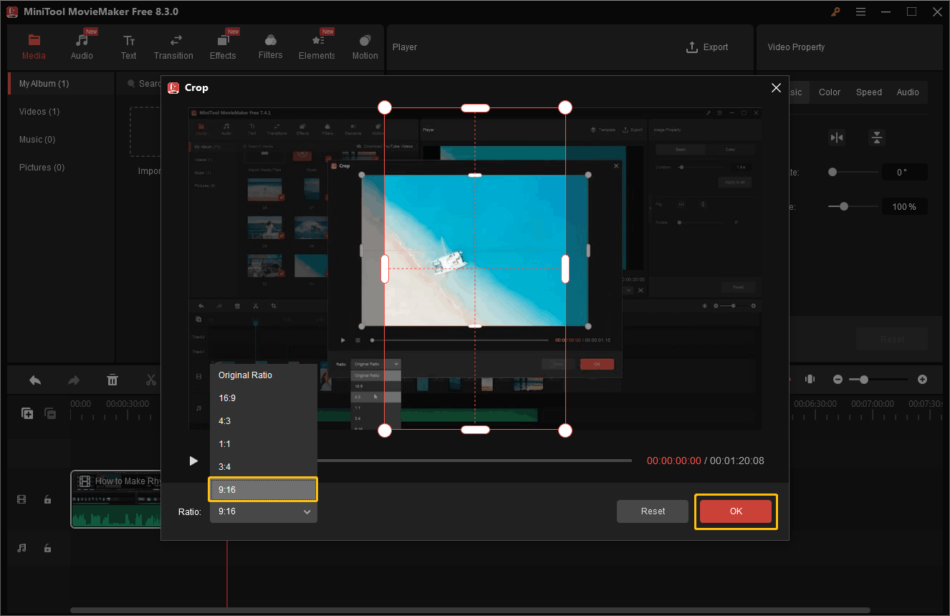Choose 1:1 ratio option
The height and width of the screenshot is (616, 950).
(x=263, y=444)
